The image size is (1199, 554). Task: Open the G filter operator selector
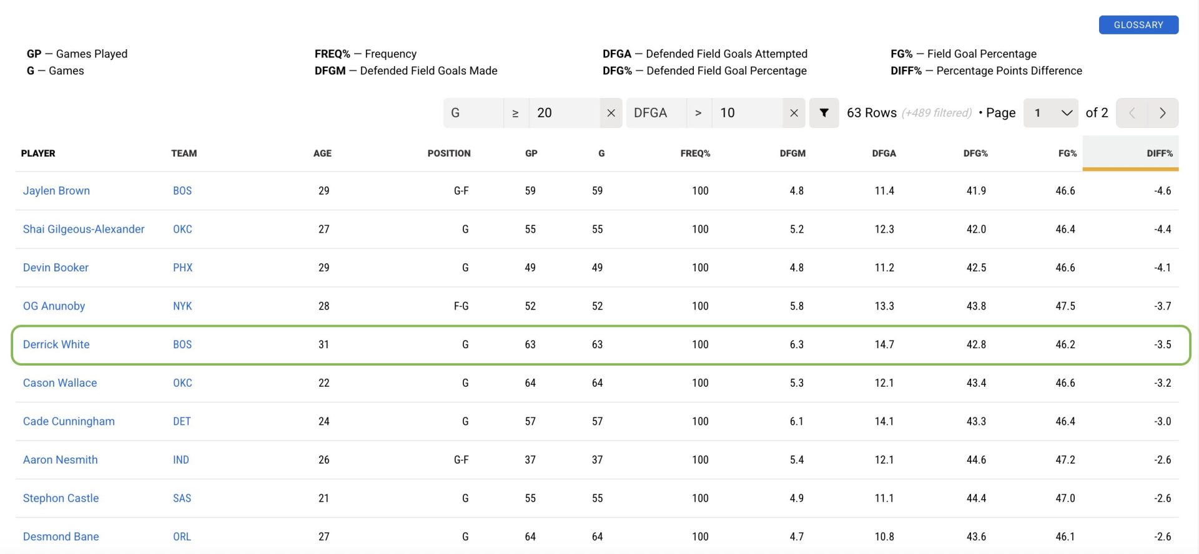515,113
